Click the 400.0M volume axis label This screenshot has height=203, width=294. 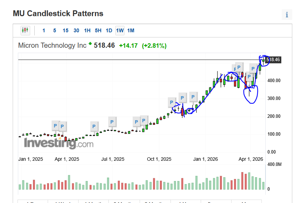coord(274,164)
